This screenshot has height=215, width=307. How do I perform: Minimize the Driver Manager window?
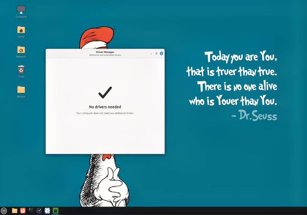click(x=150, y=53)
